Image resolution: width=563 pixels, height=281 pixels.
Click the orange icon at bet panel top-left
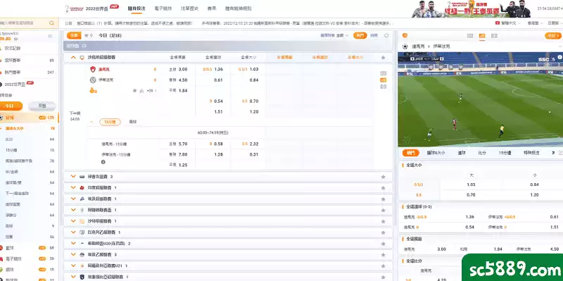tap(405, 36)
